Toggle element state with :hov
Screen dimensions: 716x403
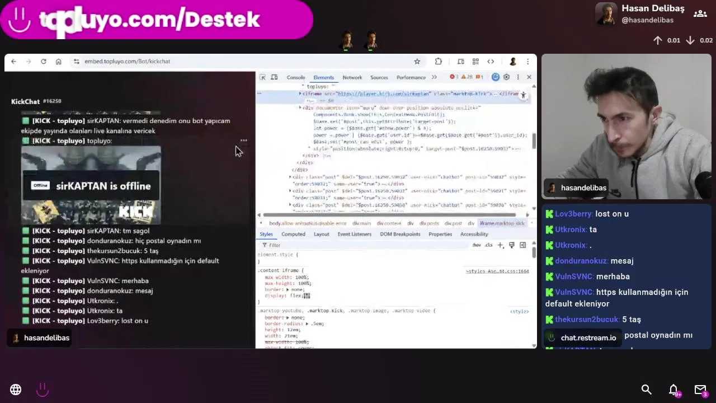(477, 245)
